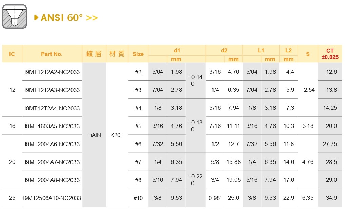Click the S column header
The width and height of the screenshot is (345, 211).
point(308,54)
